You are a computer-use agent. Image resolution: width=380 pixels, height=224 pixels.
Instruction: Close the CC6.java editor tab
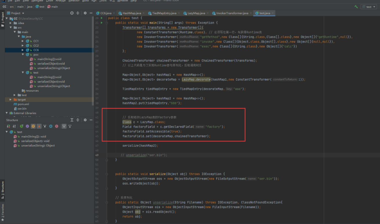(x=113, y=13)
